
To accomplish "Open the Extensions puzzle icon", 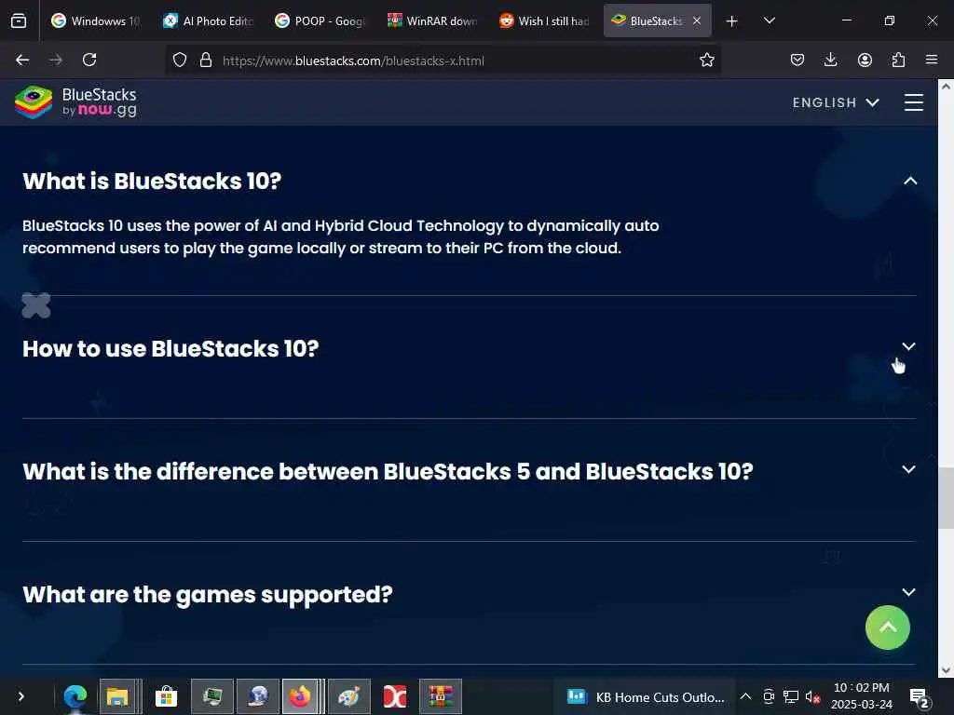I will point(898,60).
